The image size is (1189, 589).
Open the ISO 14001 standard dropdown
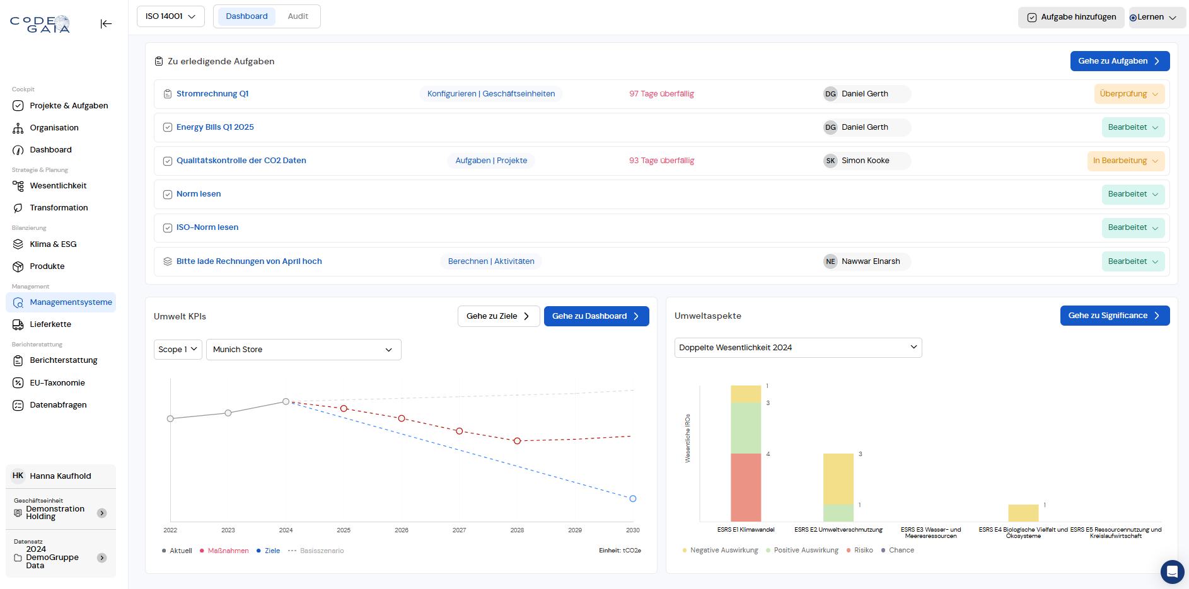tap(170, 16)
